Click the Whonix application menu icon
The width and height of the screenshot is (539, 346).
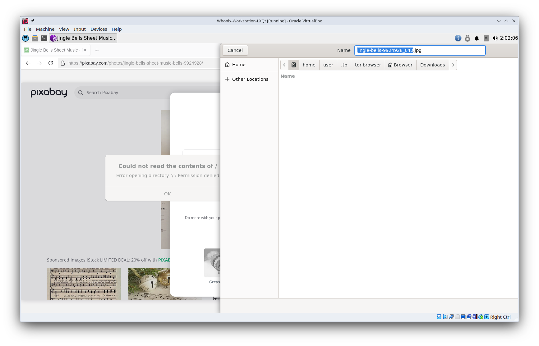[25, 38]
